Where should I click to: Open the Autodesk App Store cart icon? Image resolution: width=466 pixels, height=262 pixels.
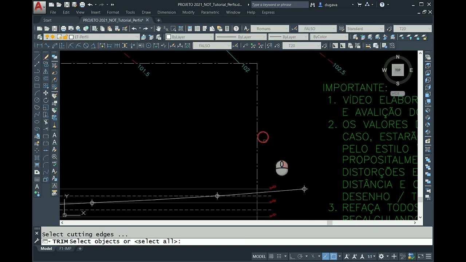click(359, 5)
